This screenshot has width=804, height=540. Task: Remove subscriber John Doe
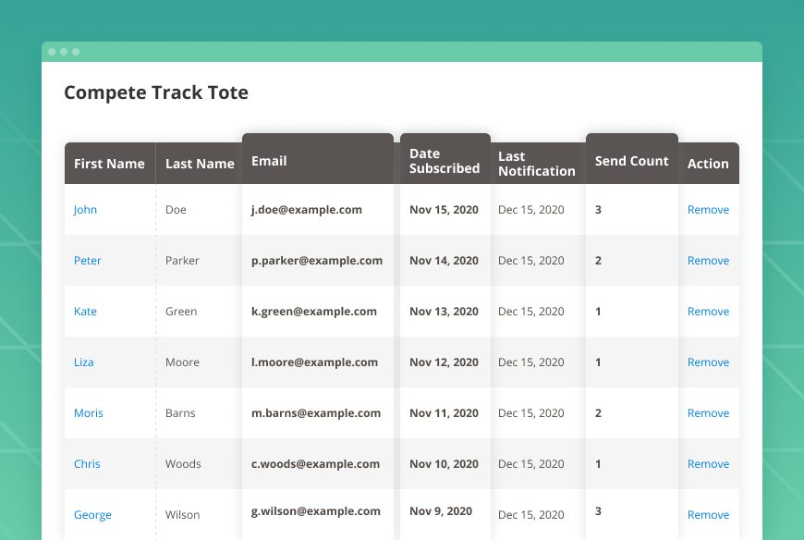tap(708, 210)
